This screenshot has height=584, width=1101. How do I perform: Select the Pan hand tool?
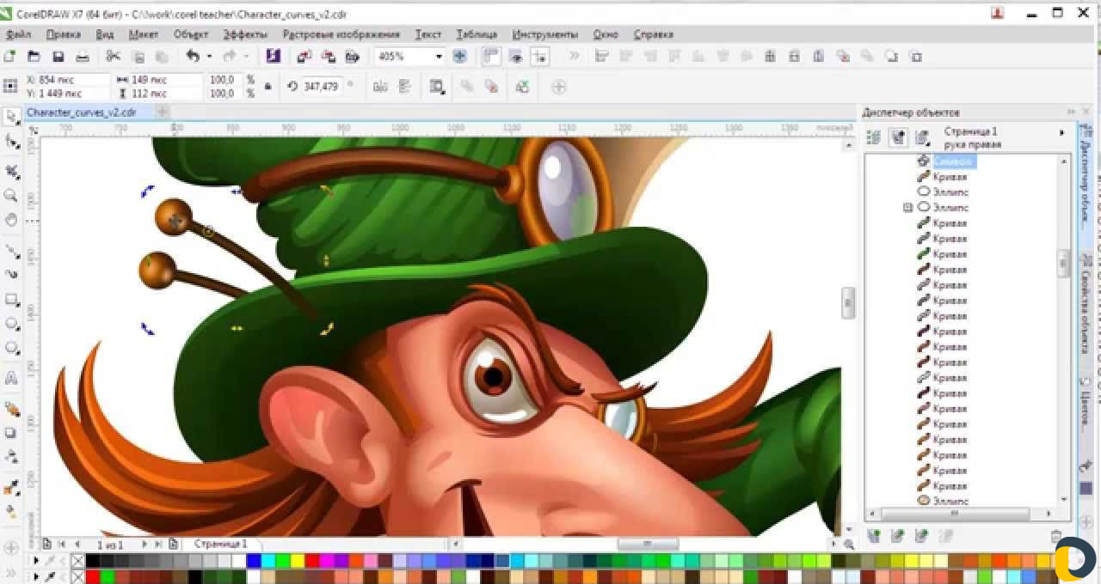pyautogui.click(x=11, y=220)
